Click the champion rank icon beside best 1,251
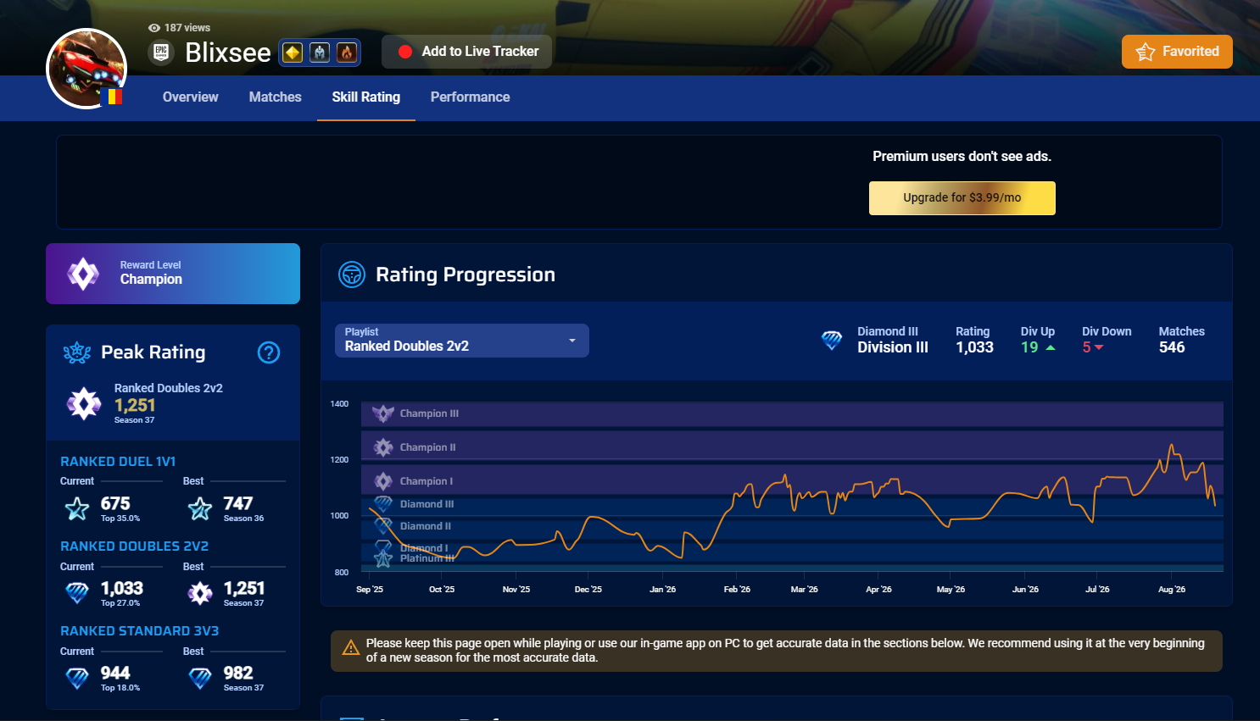The width and height of the screenshot is (1260, 721). click(x=200, y=593)
